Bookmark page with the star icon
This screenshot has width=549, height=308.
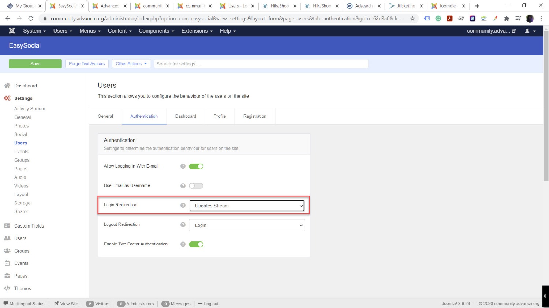(412, 18)
